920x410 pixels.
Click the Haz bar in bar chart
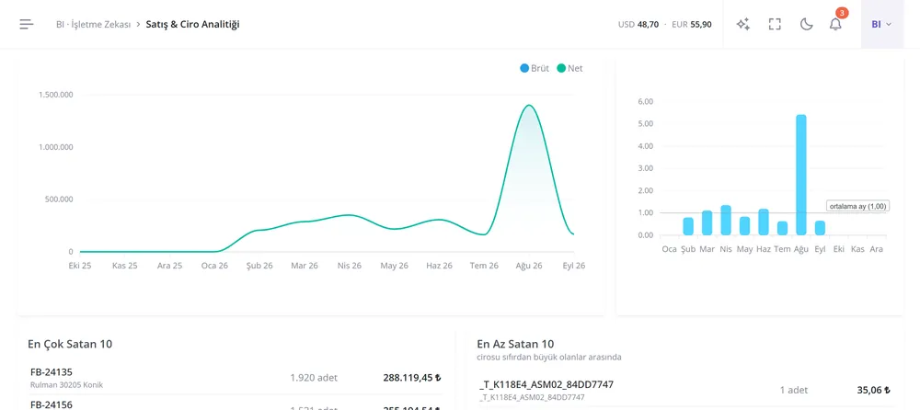[x=764, y=222]
